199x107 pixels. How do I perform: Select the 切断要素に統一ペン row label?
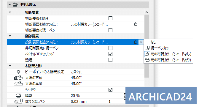(x=40, y=30)
